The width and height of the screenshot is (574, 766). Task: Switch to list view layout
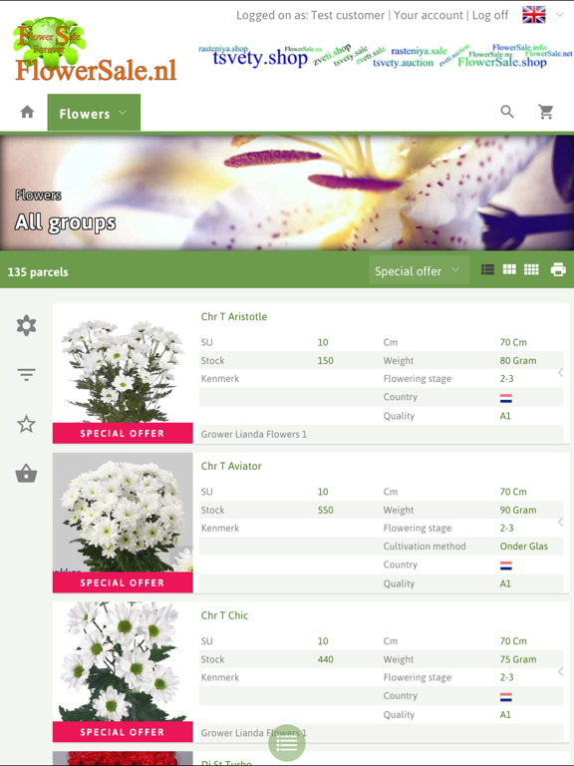tap(487, 269)
